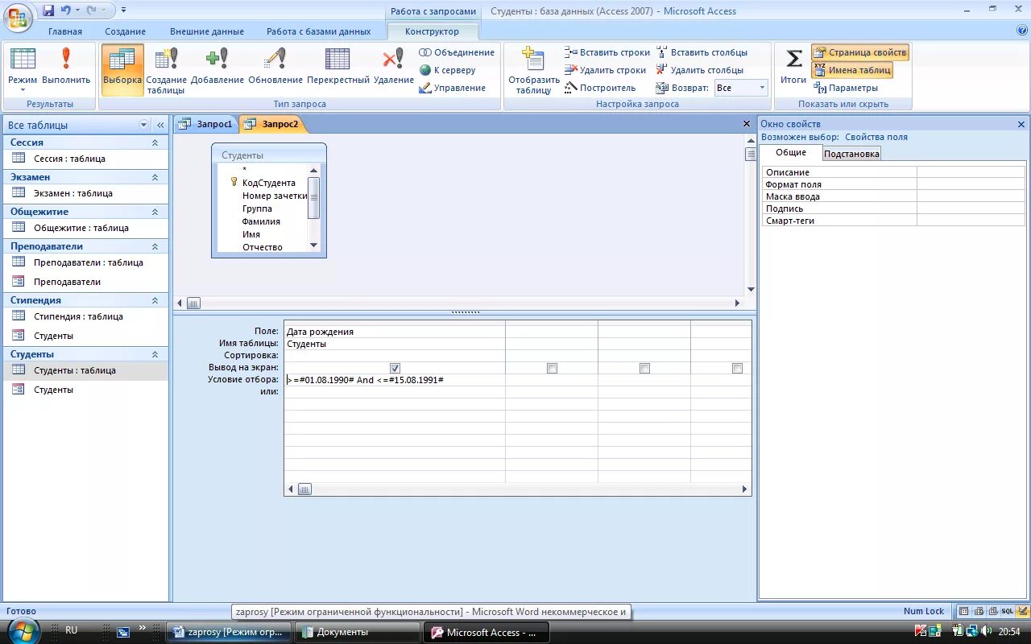Viewport: 1031px width, 644px height.
Task: Select Управление data-definition query
Action: (x=453, y=88)
